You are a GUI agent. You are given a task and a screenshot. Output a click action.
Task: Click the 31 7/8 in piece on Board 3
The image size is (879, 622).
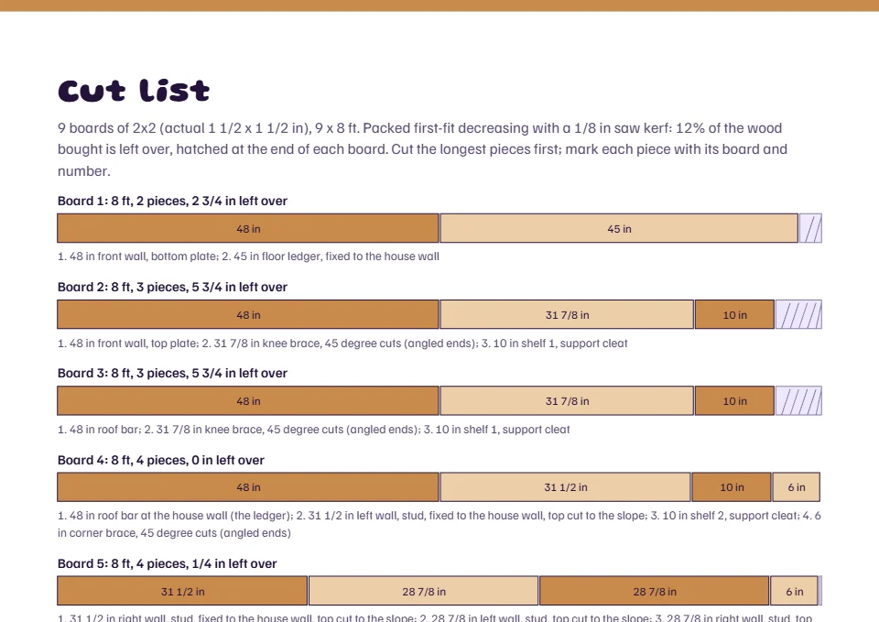tap(567, 401)
